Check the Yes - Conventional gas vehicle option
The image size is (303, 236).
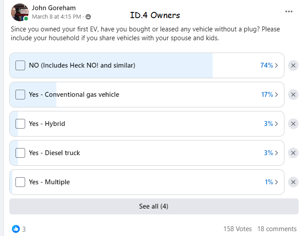pos(20,95)
